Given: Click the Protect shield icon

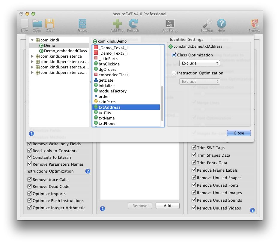Looking at the screenshot, I should coord(254,24).
